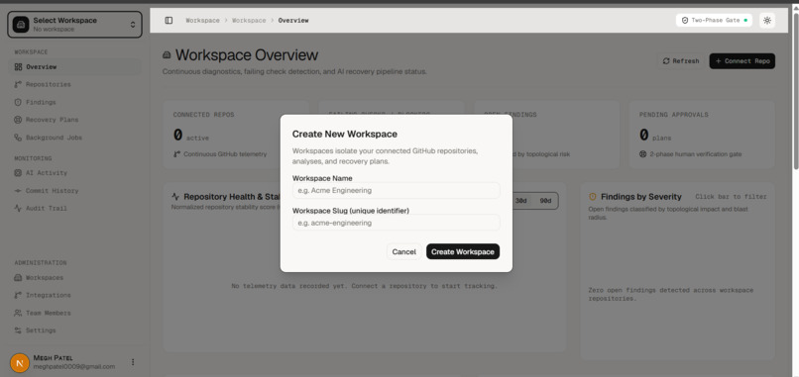Focus the Workspace Name input field
This screenshot has height=377, width=799.
[396, 190]
